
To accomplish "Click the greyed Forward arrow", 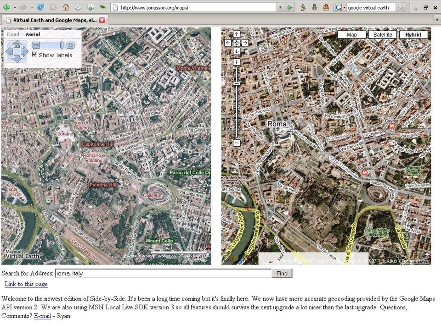I will (x=23, y=7).
